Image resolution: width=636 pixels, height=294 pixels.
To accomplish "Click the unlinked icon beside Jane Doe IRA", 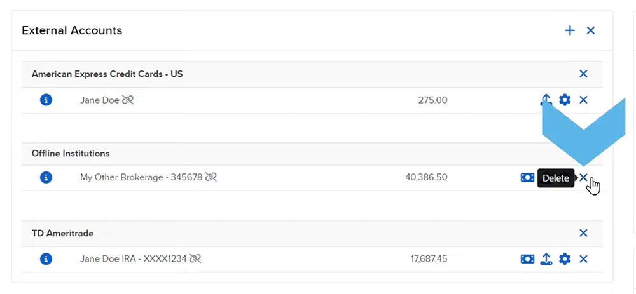I will 195,259.
